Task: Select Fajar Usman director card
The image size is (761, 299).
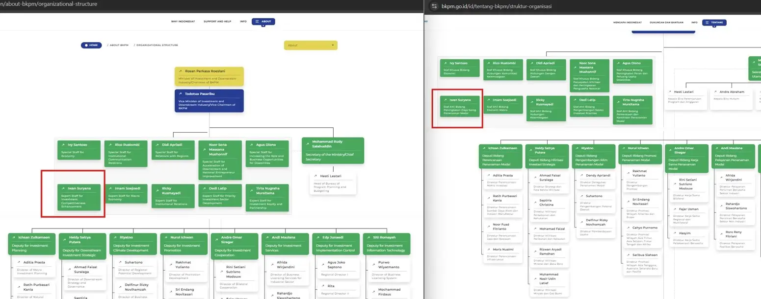Action: tap(689, 216)
